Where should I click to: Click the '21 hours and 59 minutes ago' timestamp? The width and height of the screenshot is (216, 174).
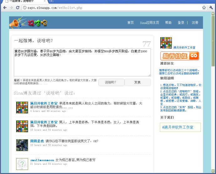[49, 164]
